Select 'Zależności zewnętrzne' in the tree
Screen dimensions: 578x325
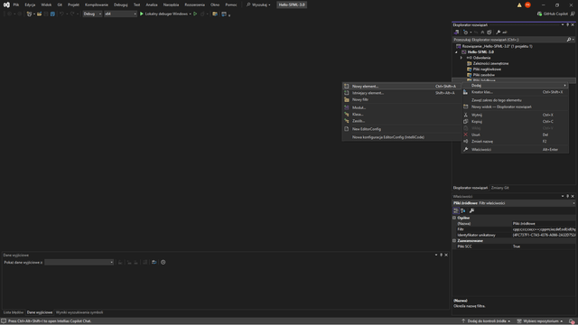(x=490, y=63)
